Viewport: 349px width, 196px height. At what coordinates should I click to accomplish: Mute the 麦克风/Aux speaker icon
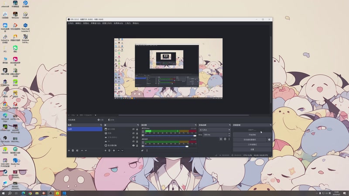[143, 135]
